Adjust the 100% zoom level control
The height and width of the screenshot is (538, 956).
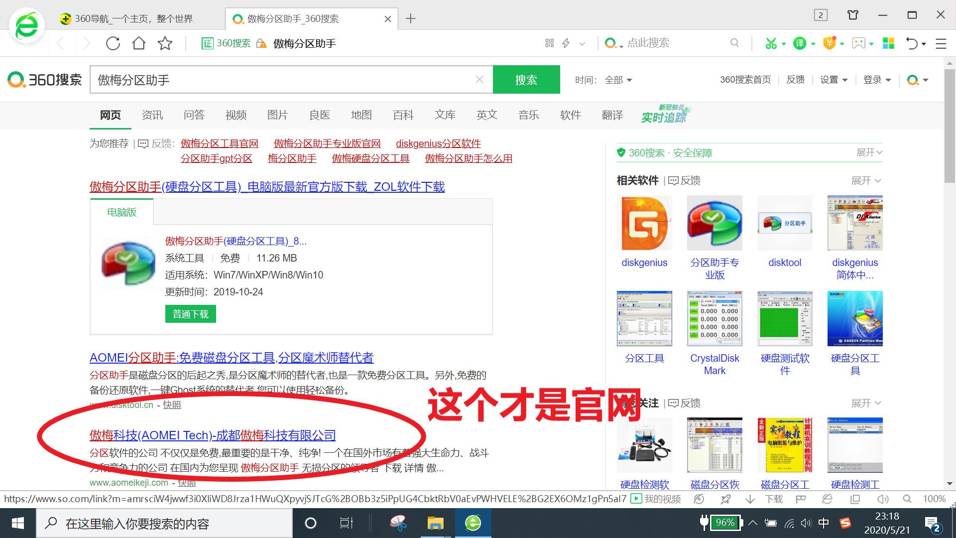[x=933, y=499]
